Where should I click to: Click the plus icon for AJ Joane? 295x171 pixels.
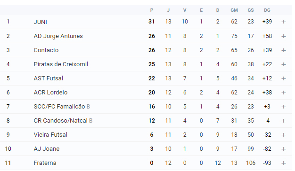coord(284,149)
